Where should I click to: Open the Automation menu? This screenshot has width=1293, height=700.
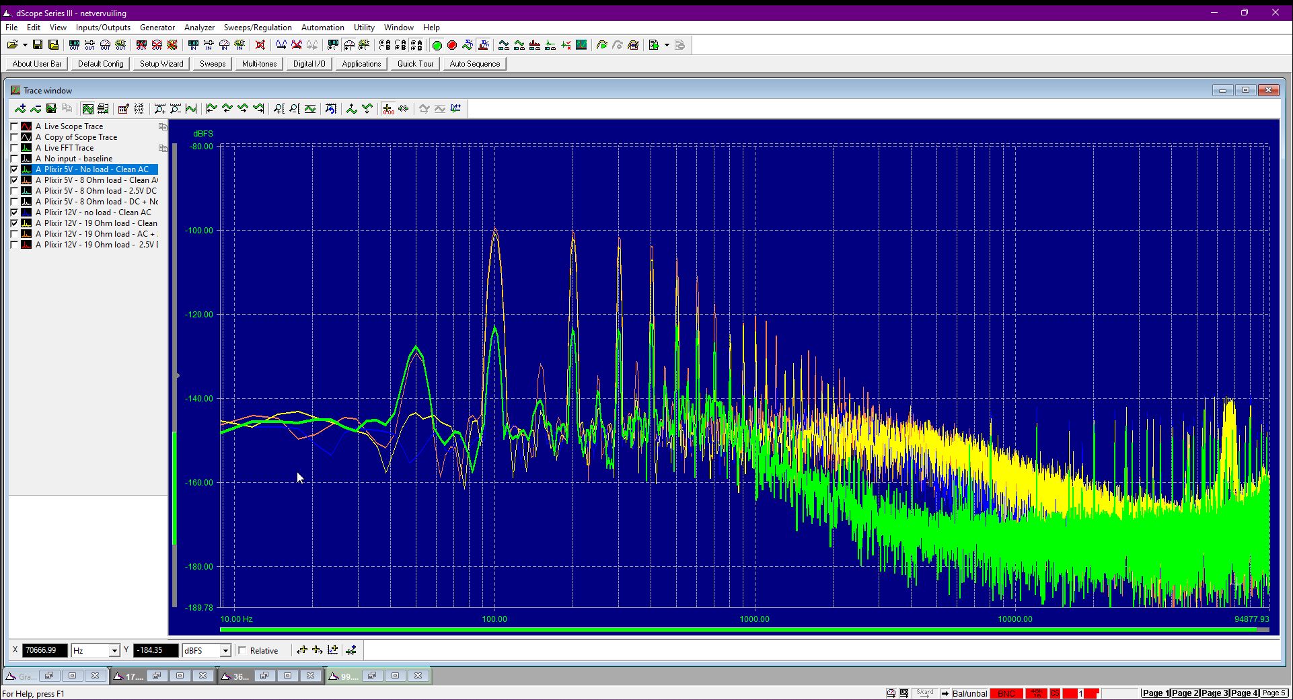pyautogui.click(x=323, y=28)
